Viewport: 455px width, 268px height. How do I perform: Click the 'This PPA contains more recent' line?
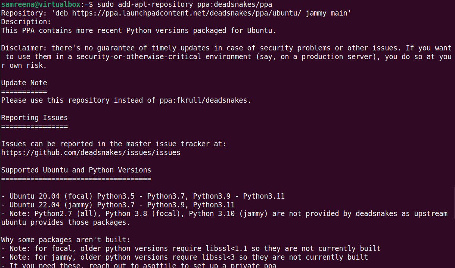(x=138, y=31)
